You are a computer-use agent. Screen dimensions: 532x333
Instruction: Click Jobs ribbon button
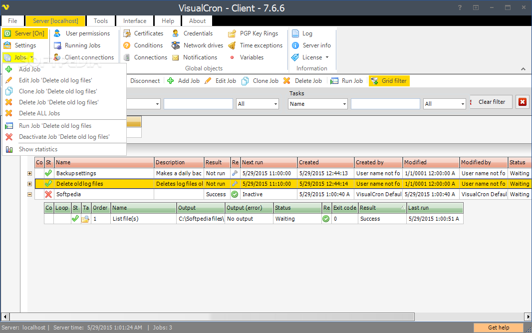(18, 57)
